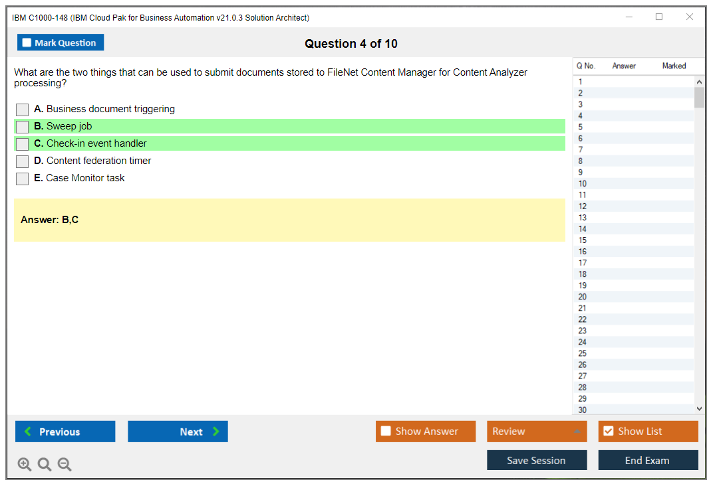
Task: Go to the Previous question
Action: pyautogui.click(x=65, y=432)
